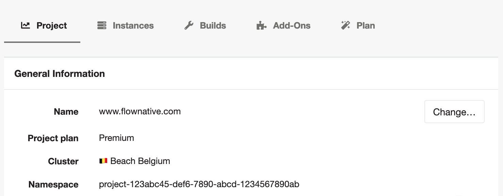Click the Project plan field label
The width and height of the screenshot is (503, 196).
point(53,138)
